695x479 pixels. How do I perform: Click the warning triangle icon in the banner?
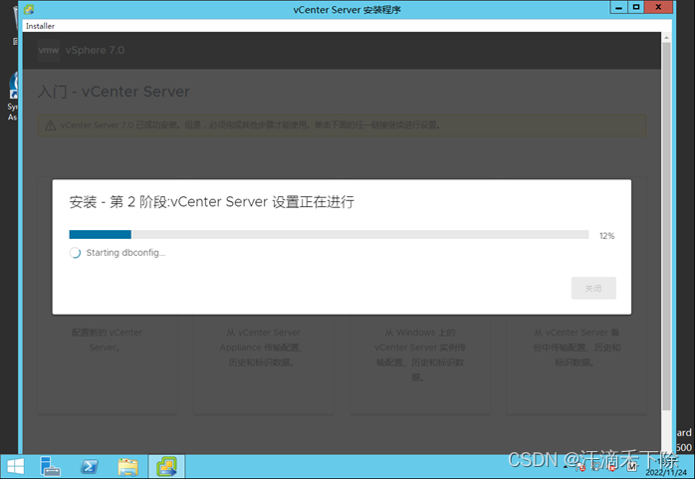coord(51,125)
